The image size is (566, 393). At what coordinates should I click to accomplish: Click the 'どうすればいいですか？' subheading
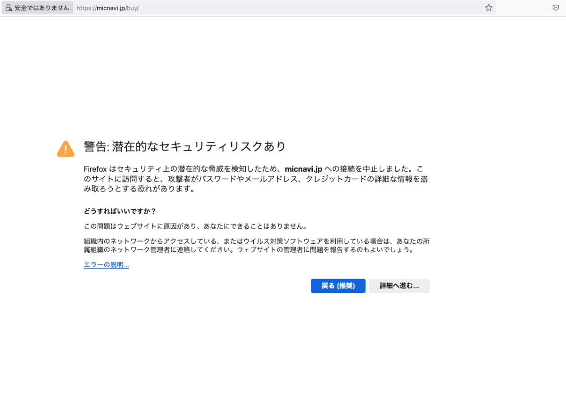120,211
